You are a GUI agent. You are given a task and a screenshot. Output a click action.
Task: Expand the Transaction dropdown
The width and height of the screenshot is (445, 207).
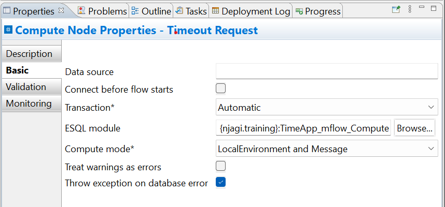pyautogui.click(x=327, y=107)
